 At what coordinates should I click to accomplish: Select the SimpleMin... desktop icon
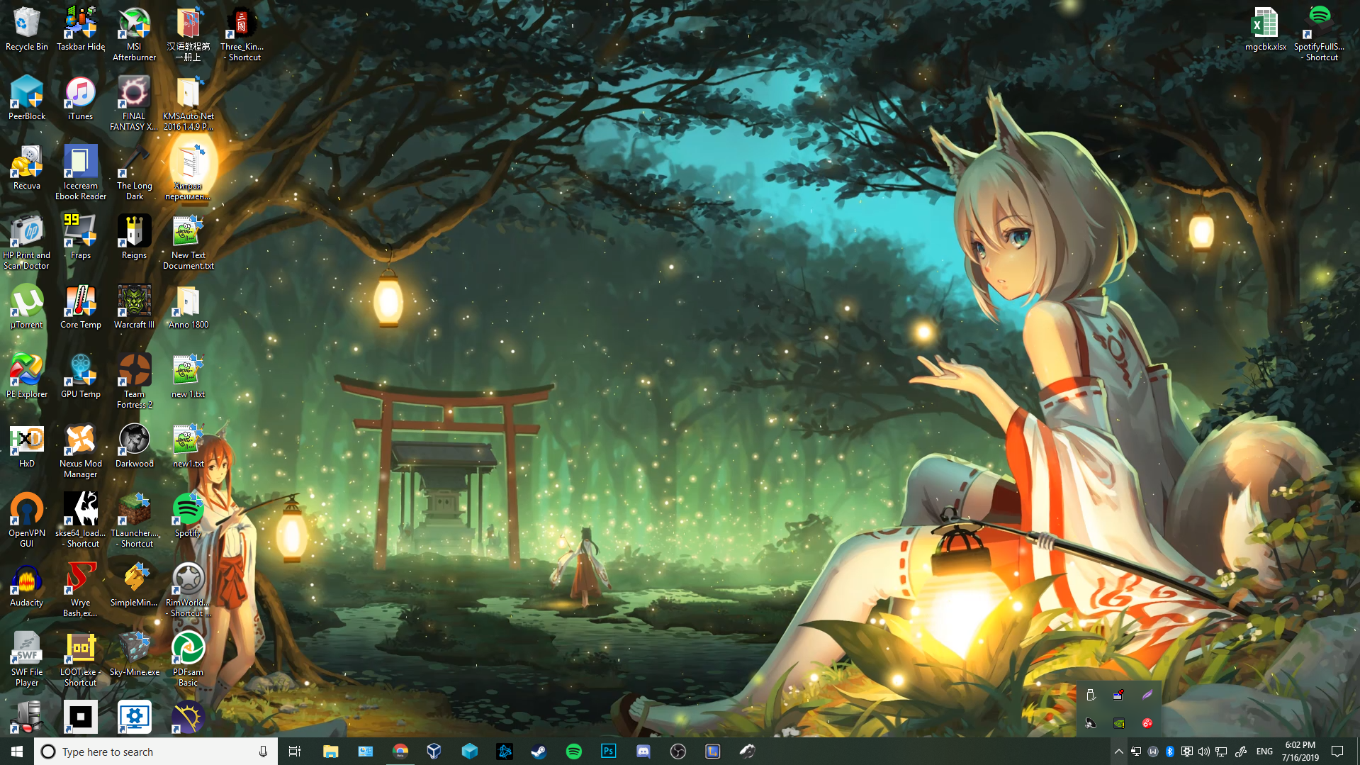coord(134,585)
